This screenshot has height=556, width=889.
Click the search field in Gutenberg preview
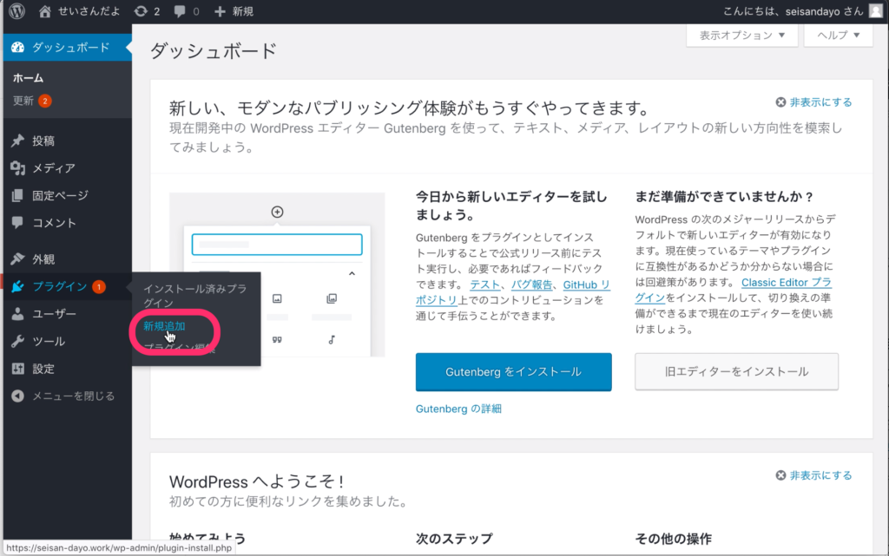coord(277,245)
